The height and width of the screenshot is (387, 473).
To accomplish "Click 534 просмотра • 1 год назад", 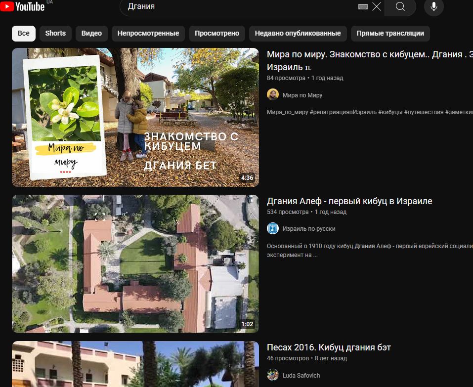I will 306,212.
